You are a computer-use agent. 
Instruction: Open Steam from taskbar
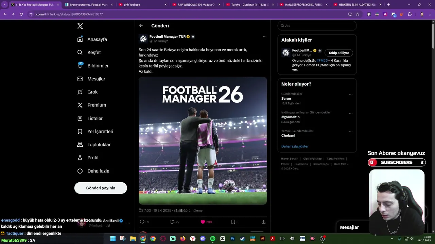click(x=242, y=239)
